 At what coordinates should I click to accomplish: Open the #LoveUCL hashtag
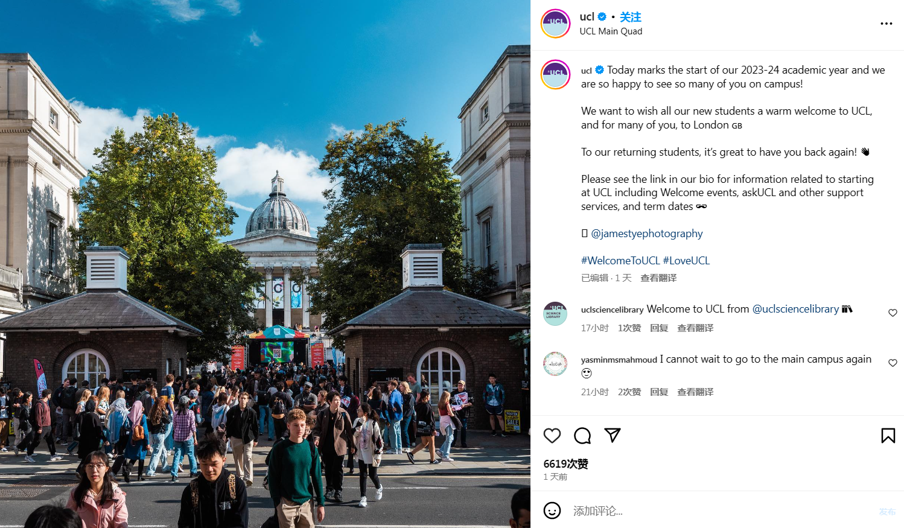tap(686, 261)
